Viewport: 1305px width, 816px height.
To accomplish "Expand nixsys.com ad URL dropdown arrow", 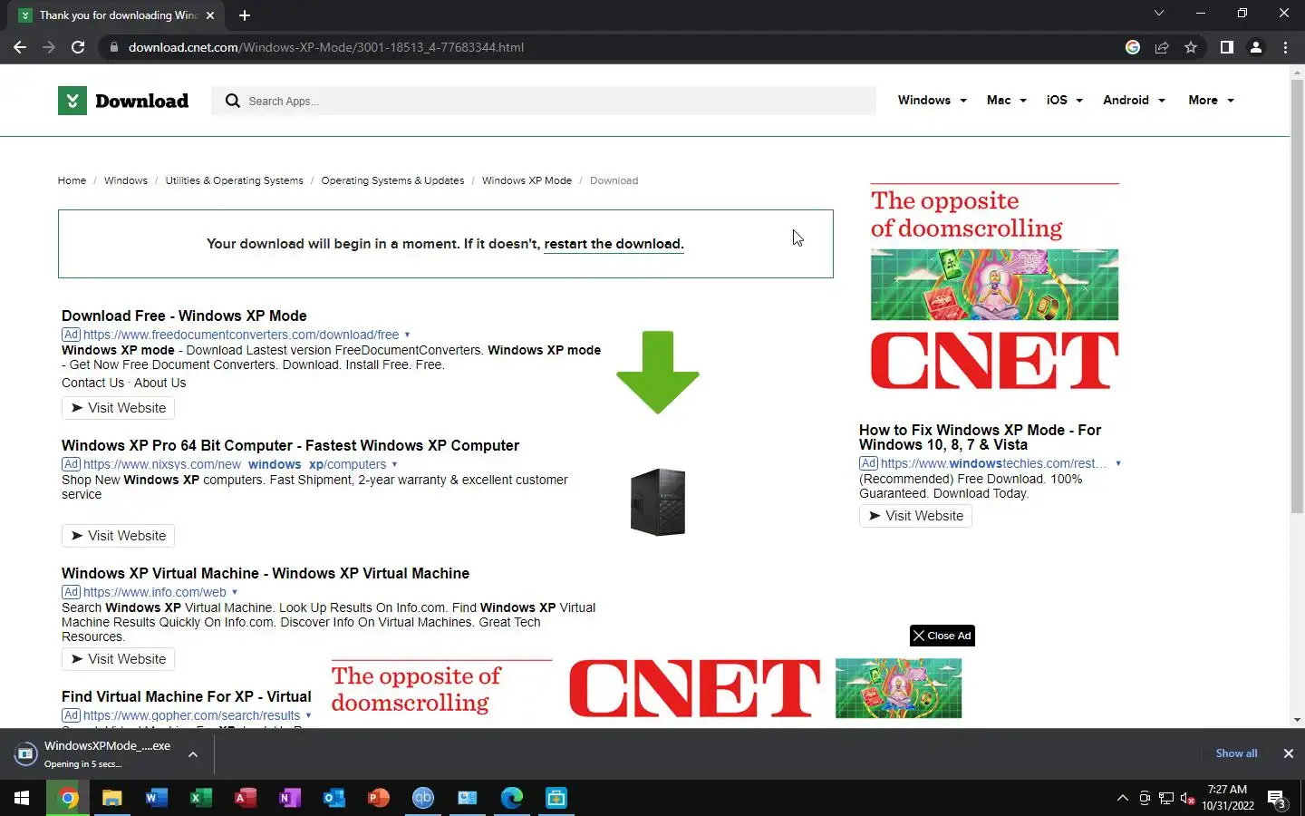I will (394, 464).
